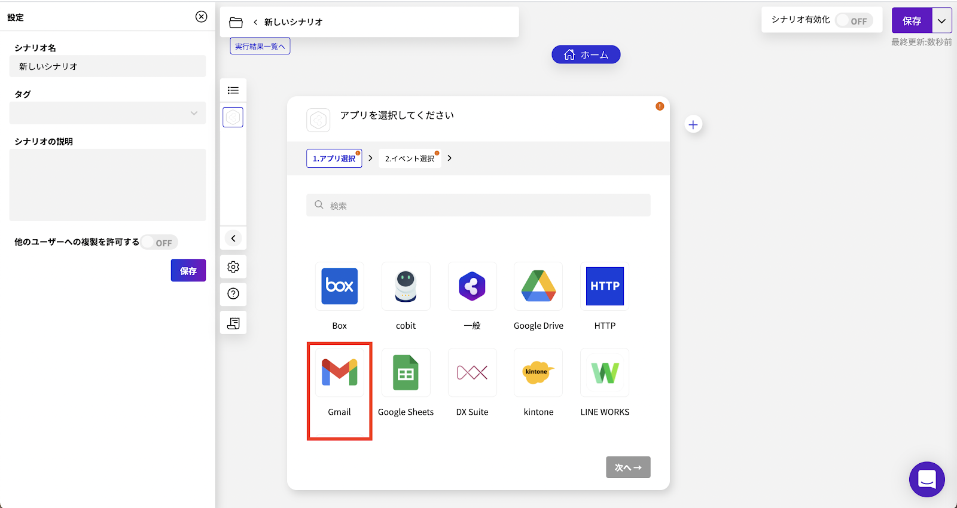
Task: Close the 設定 settings panel
Action: 202,17
